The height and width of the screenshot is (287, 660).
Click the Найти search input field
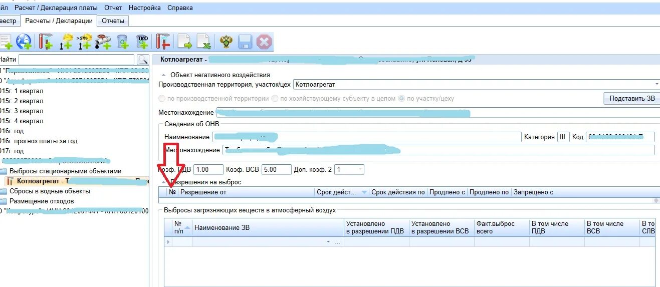click(76, 60)
